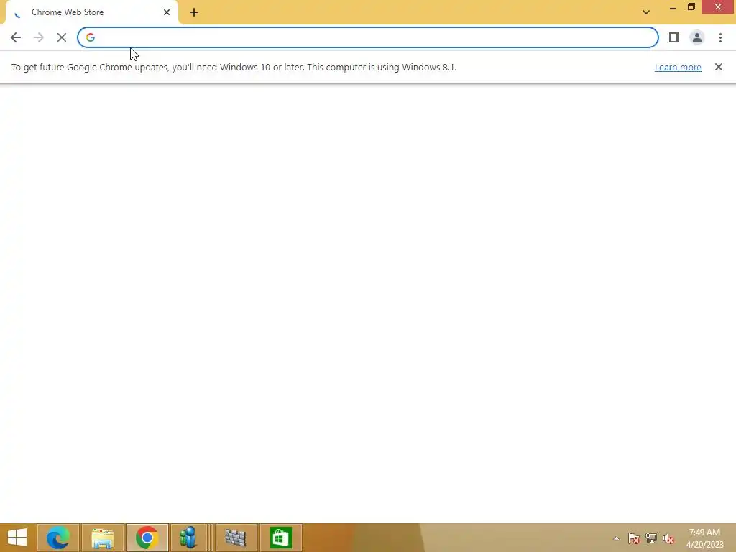Stop loading the page
The image size is (736, 552).
pyautogui.click(x=62, y=37)
